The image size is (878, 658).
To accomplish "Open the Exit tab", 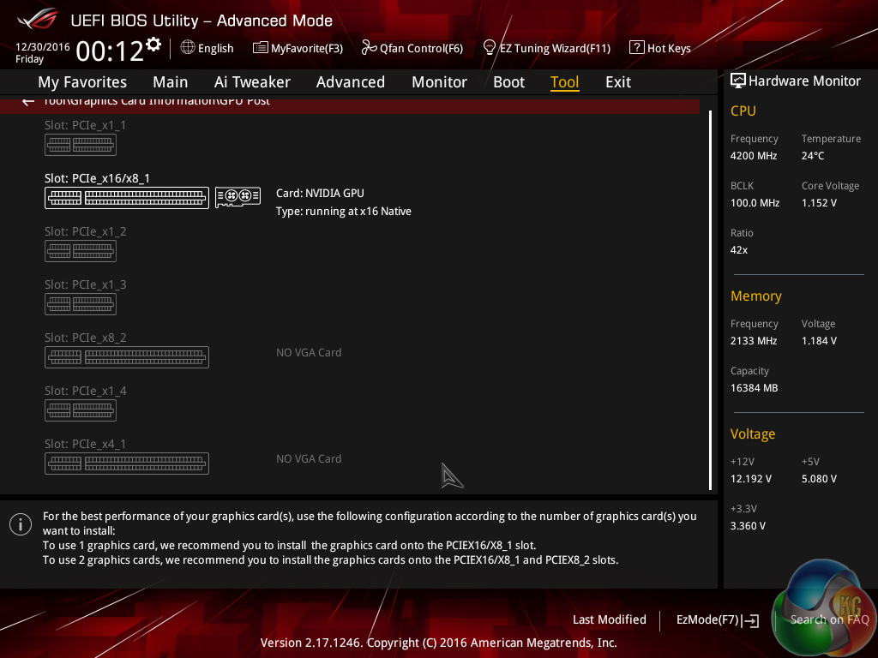I will point(618,82).
